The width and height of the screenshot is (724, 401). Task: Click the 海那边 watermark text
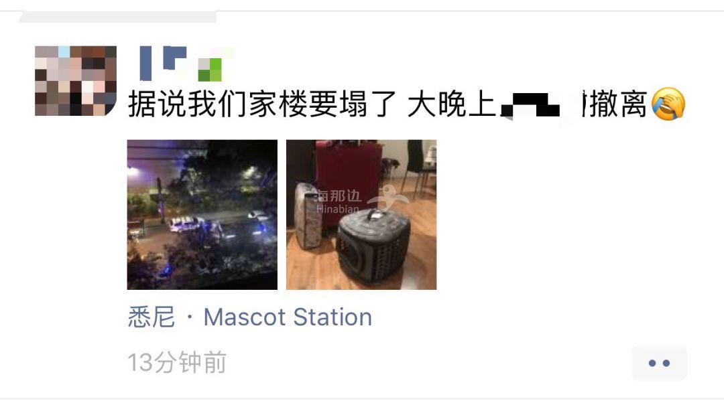click(x=337, y=196)
